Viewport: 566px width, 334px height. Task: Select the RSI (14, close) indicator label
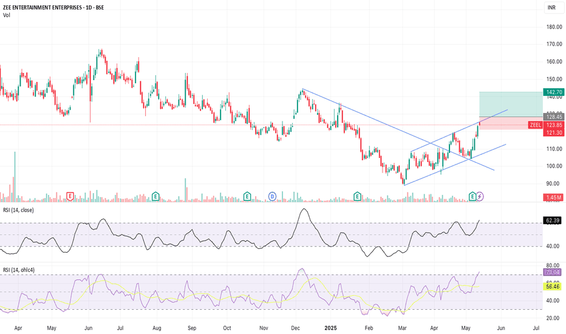point(18,210)
